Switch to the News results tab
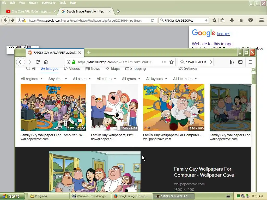267x200 pixels. (x=93, y=68)
